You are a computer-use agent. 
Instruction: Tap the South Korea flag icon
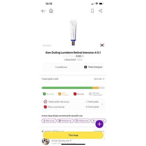point(102,45)
